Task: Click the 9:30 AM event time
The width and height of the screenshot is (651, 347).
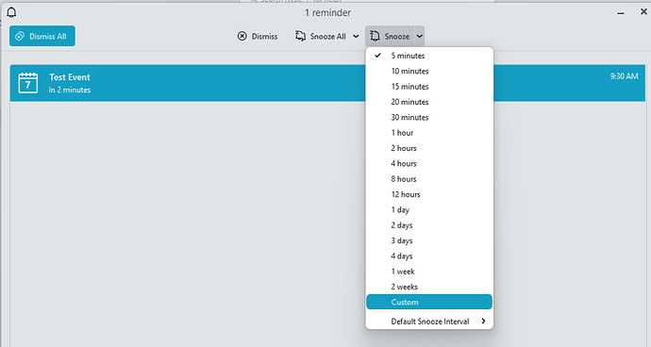Action: point(624,76)
